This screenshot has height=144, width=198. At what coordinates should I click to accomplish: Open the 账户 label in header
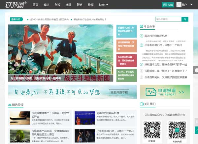tap(184, 5)
